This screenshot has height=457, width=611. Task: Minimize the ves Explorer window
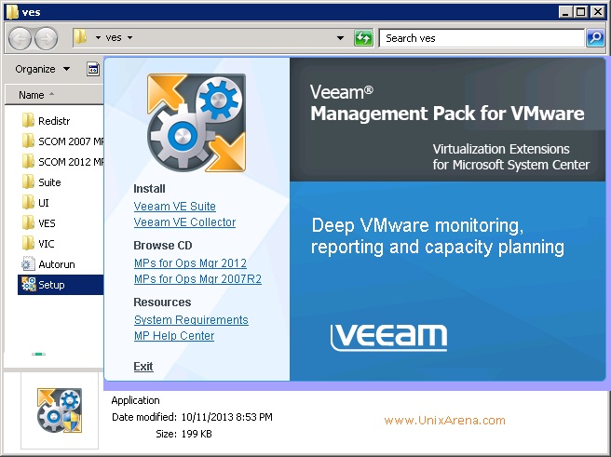click(565, 12)
